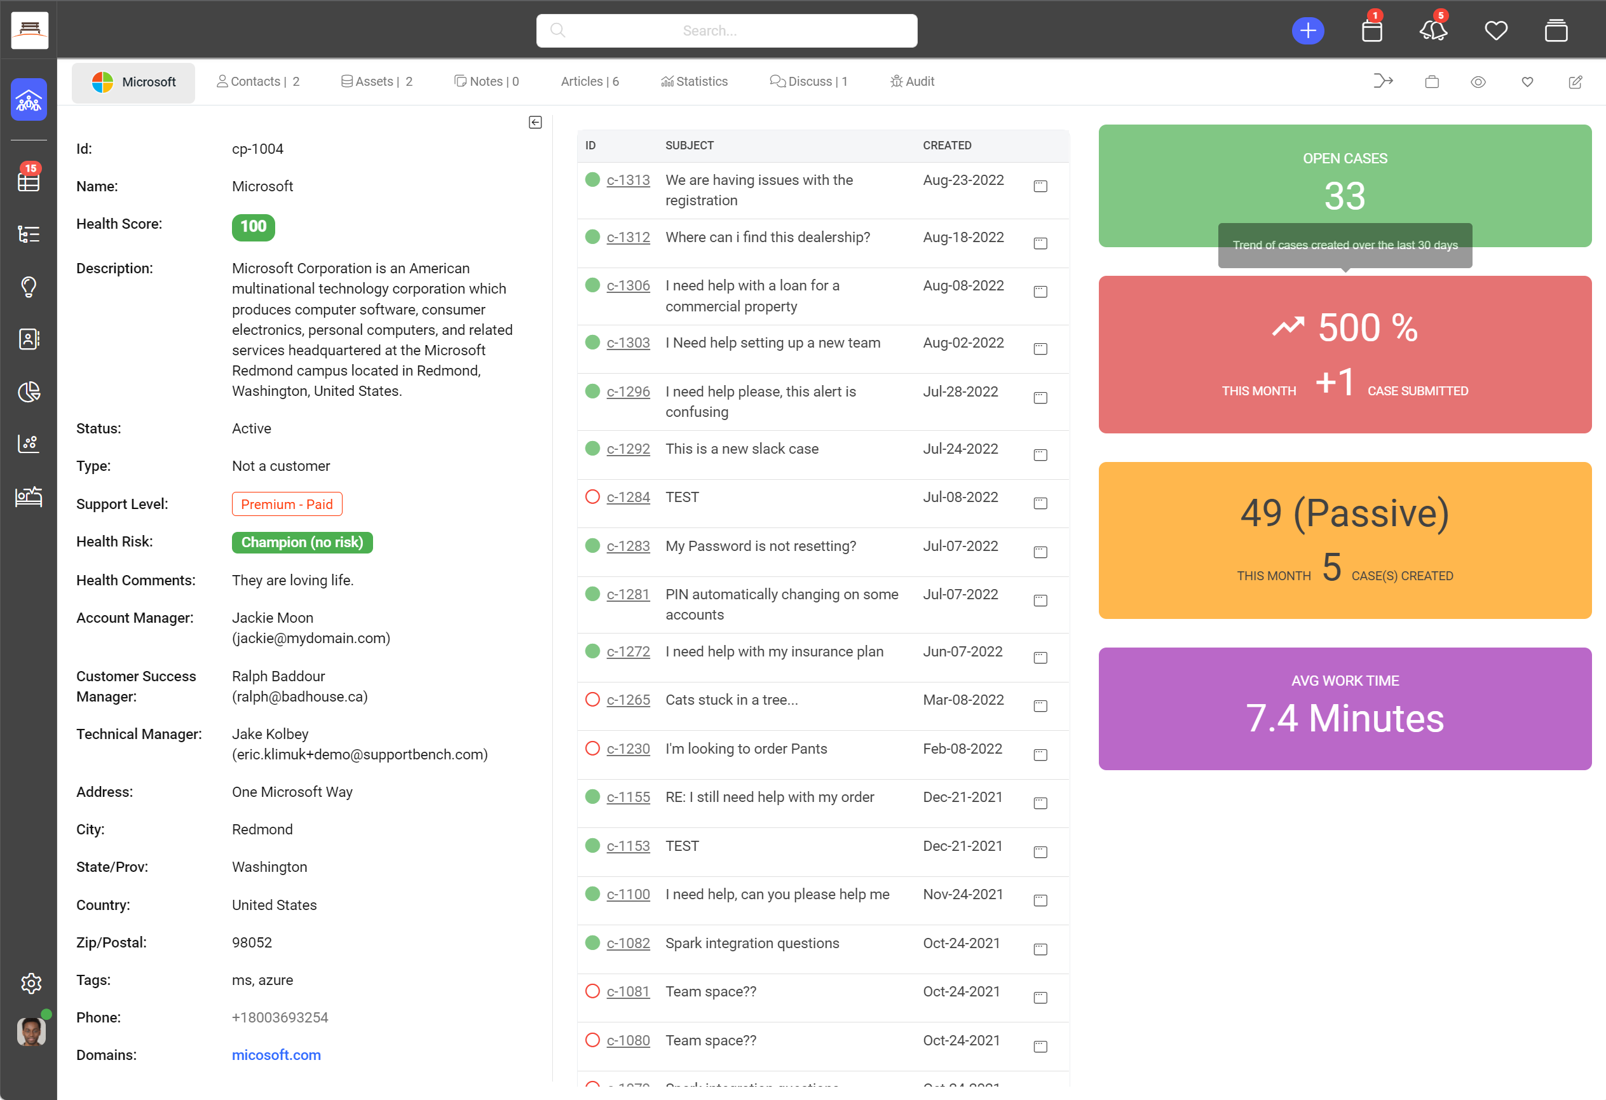This screenshot has width=1606, height=1100.
Task: Open the lightbulb knowledge base sidebar icon
Action: (x=29, y=287)
